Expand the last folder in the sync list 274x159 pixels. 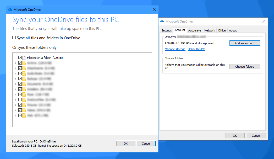pos(15,115)
